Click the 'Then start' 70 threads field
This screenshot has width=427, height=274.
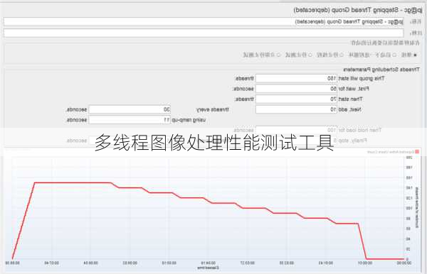click(296, 99)
